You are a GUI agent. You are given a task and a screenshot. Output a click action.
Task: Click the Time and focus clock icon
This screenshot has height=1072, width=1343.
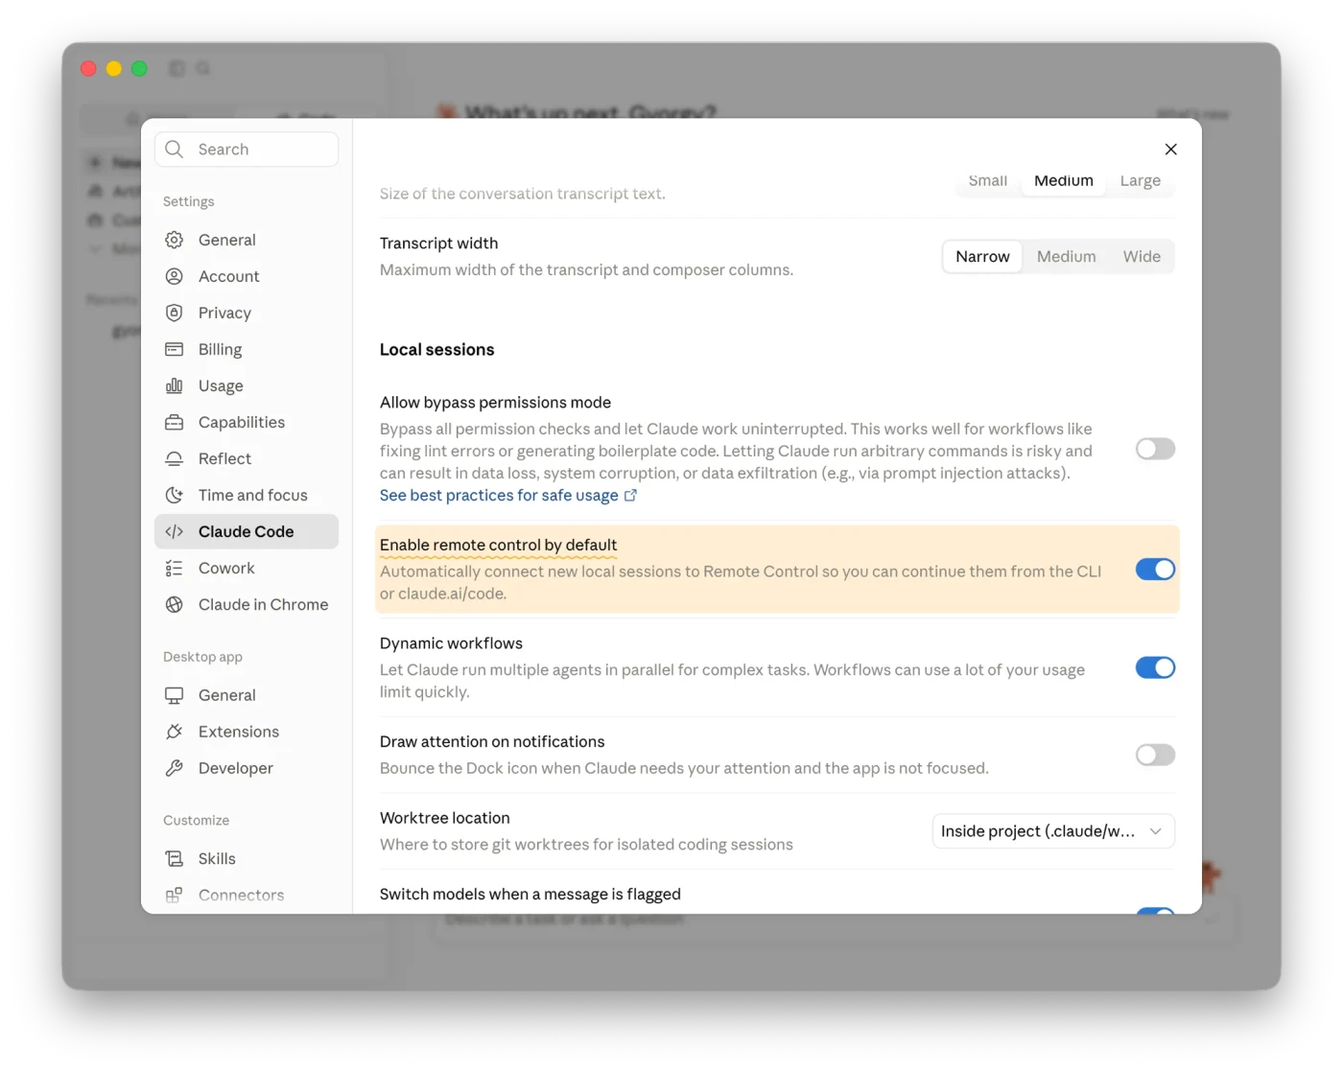174,495
